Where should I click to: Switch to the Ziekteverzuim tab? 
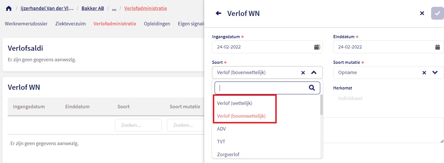pos(70,24)
